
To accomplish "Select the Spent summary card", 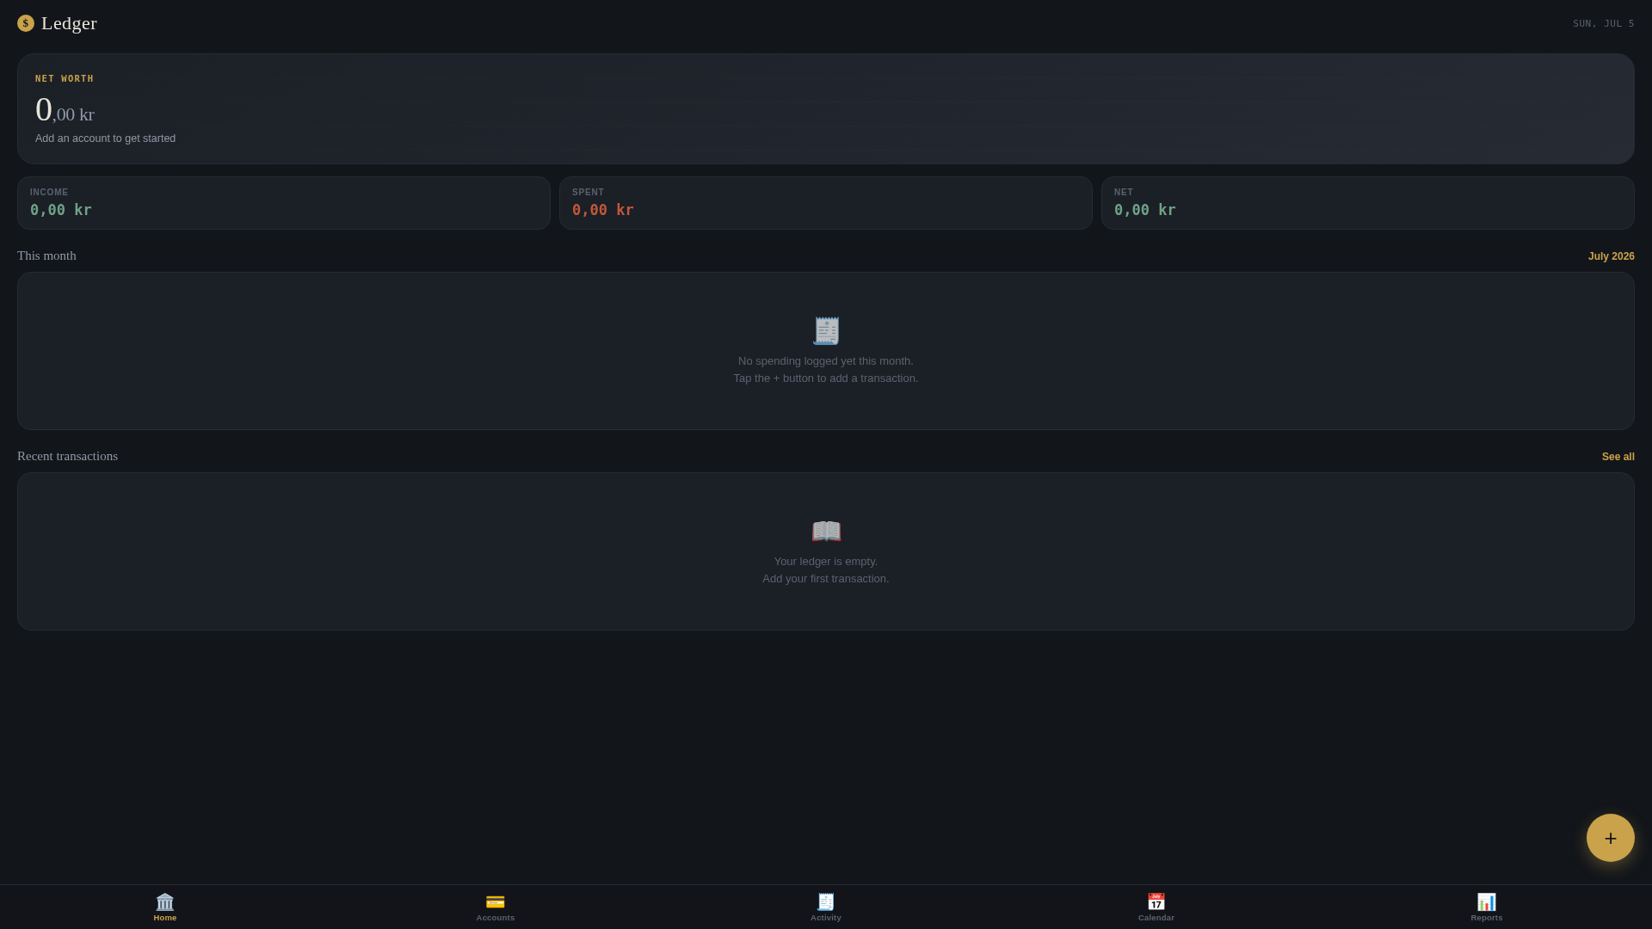I will pyautogui.click(x=826, y=203).
